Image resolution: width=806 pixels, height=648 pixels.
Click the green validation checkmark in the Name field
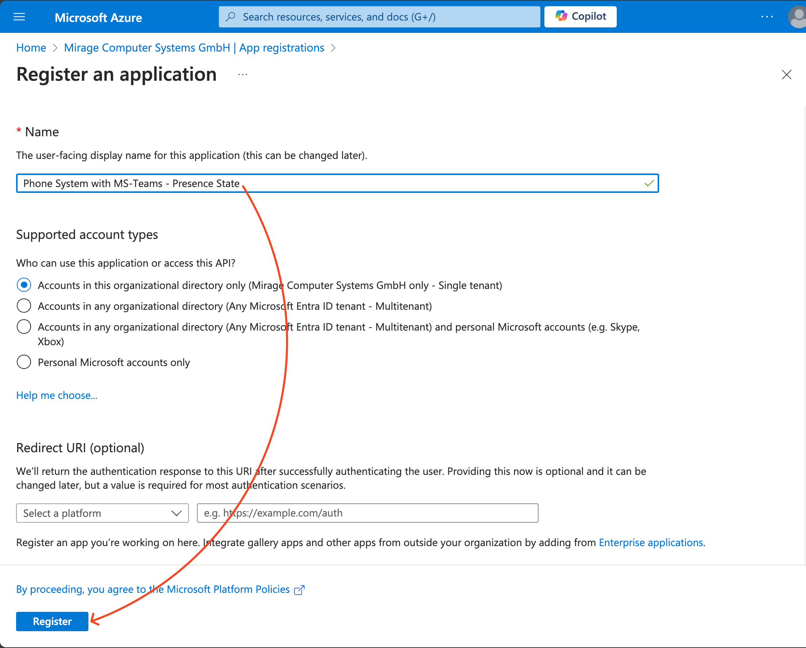click(x=649, y=183)
